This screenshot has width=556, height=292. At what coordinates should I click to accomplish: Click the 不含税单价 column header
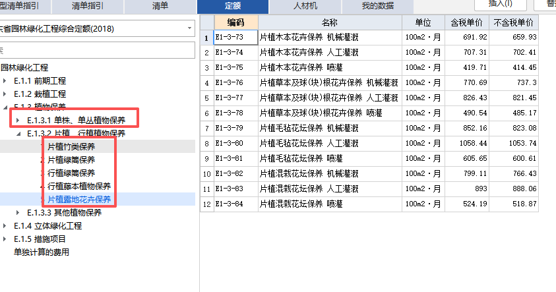pos(513,22)
